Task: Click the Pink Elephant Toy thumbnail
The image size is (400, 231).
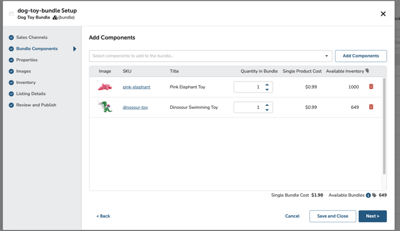Action: (105, 87)
